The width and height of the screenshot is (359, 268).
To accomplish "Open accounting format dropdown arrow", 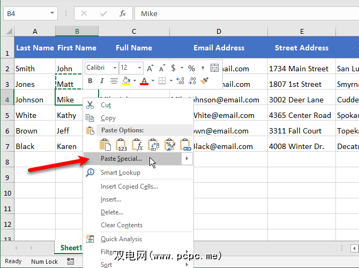I will coord(182,68).
